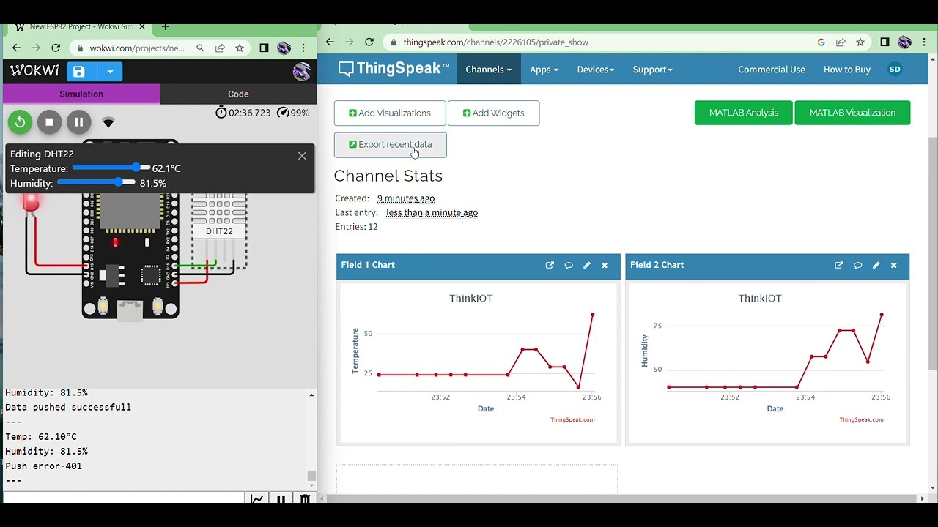
Task: Open Field 1 Chart in a new window
Action: (550, 265)
